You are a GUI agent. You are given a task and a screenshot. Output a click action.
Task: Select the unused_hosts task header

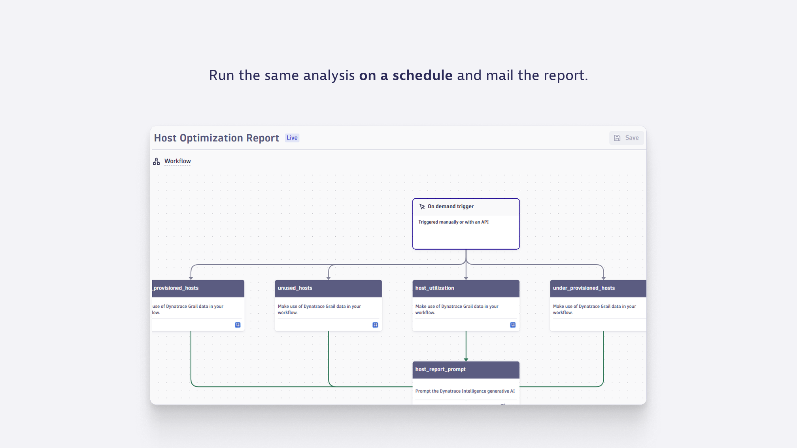point(328,288)
